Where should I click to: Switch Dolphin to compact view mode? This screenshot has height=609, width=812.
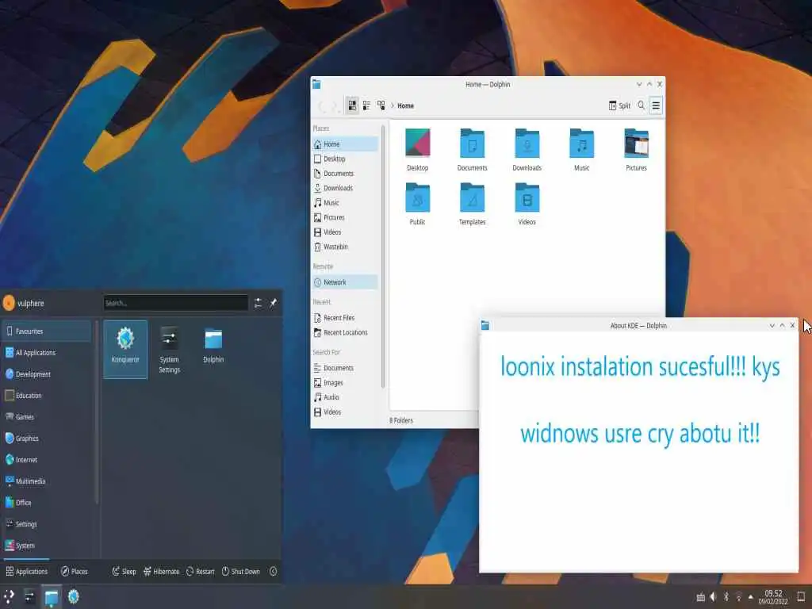point(366,105)
